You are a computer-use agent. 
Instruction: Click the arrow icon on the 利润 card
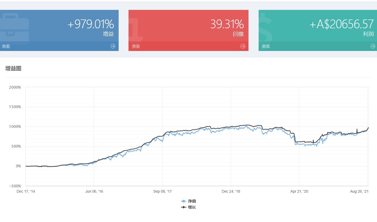pyautogui.click(x=373, y=46)
